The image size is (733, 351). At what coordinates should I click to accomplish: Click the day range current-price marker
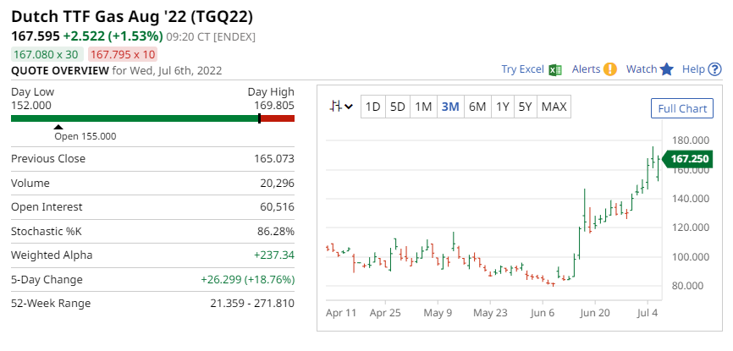pos(260,118)
